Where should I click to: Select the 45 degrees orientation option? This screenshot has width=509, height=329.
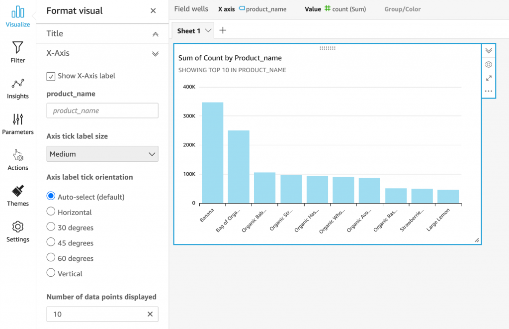[x=51, y=242]
